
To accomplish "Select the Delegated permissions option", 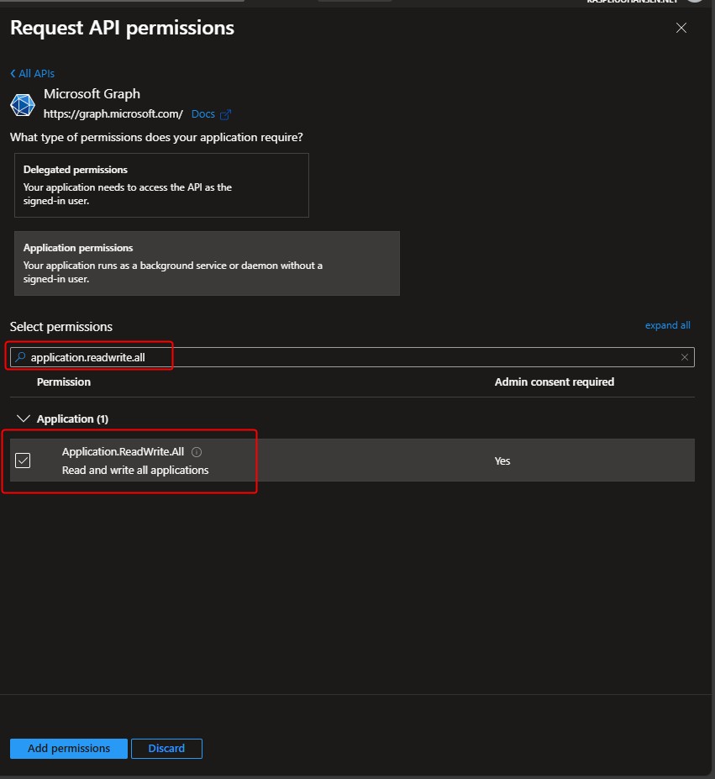I will [161, 185].
